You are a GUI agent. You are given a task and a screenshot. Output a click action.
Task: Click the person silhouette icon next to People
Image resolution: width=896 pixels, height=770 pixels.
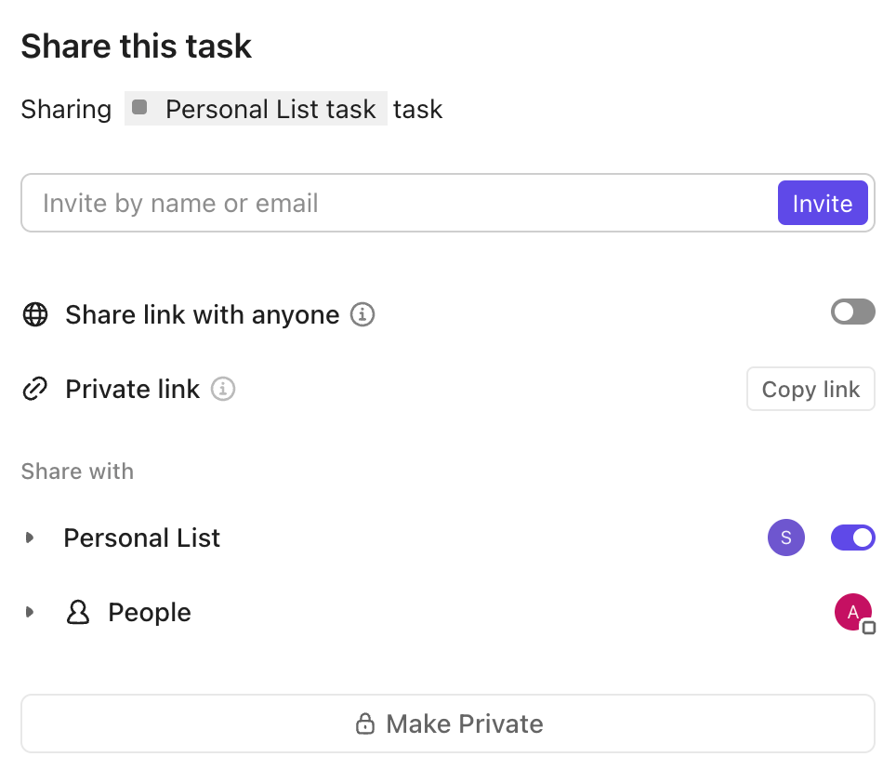pyautogui.click(x=78, y=612)
